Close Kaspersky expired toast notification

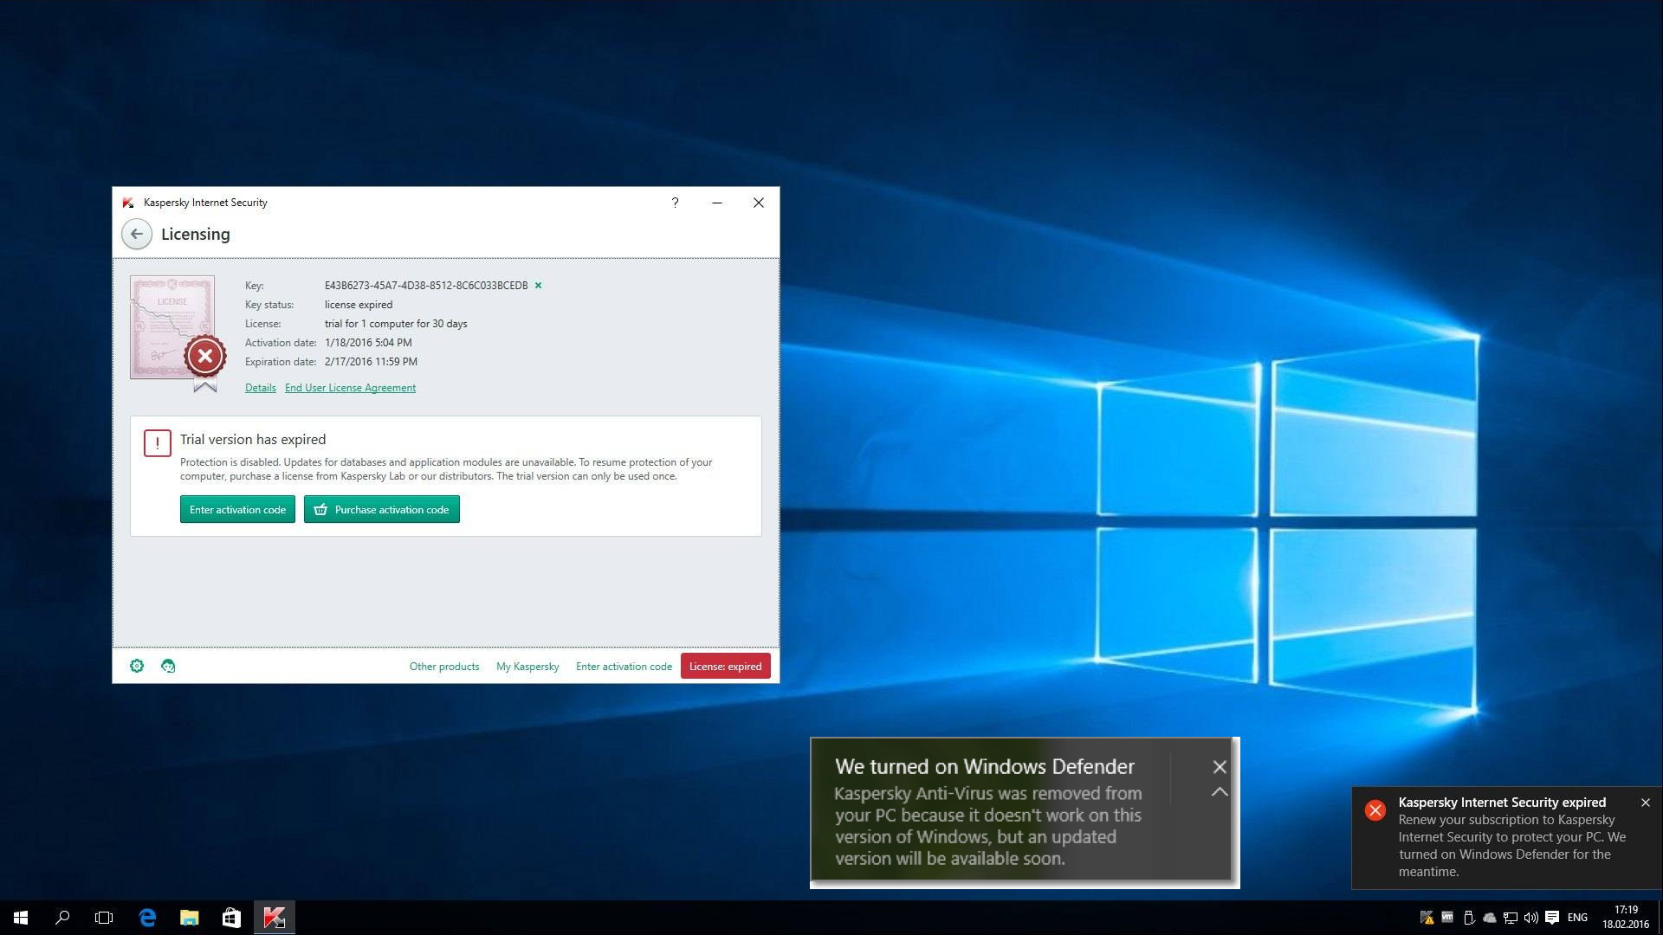(1645, 803)
